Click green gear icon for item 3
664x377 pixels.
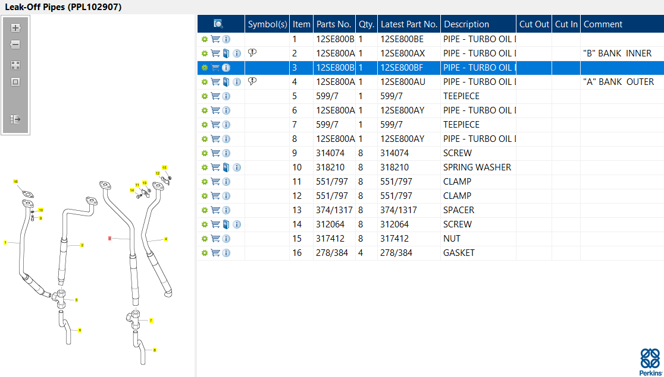(205, 68)
